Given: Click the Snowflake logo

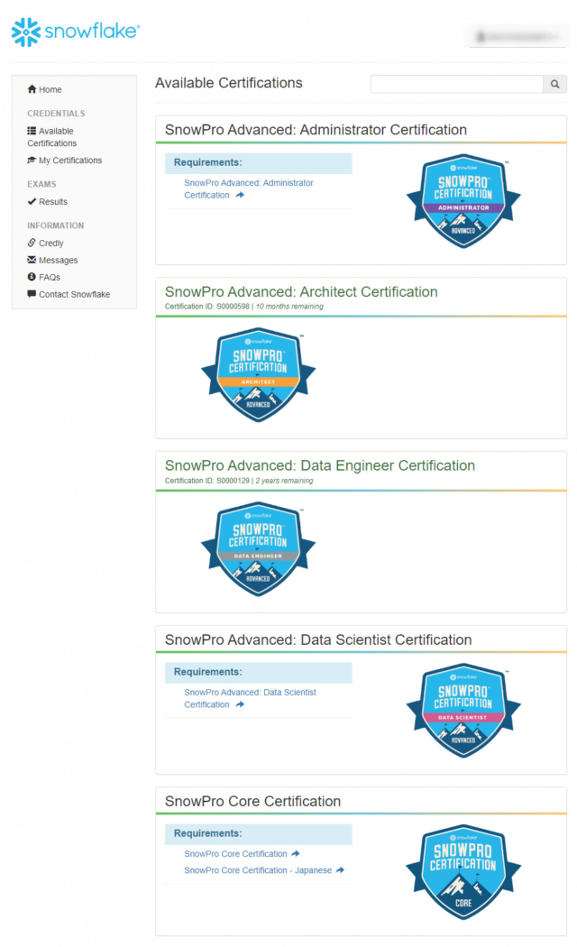Looking at the screenshot, I should [76, 32].
